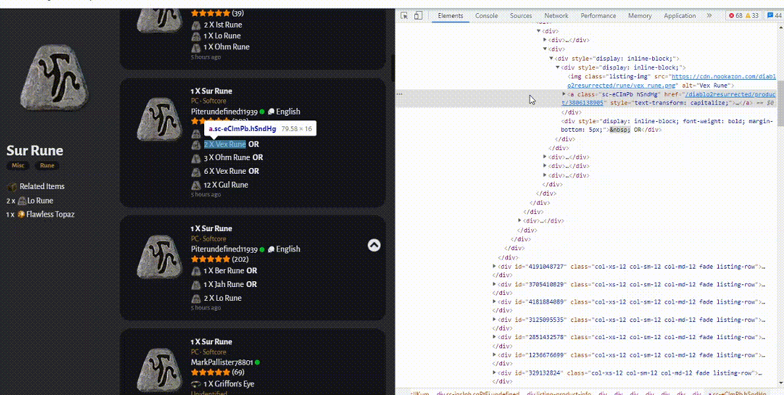Viewport: 784px width, 395px height.
Task: Click the rune icon beside 1 X Ohm Rune
Action: point(196,47)
